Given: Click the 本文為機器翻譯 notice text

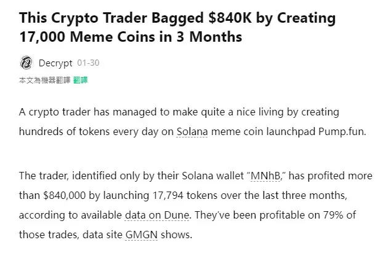Looking at the screenshot, I should (44, 80).
